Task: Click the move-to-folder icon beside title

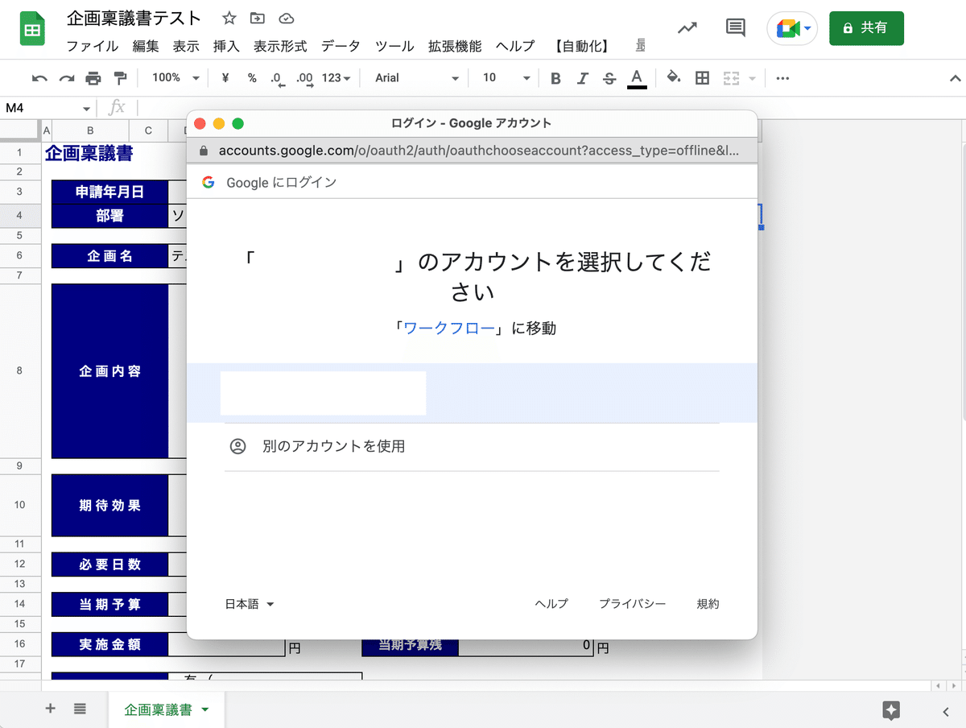Action: [x=258, y=19]
